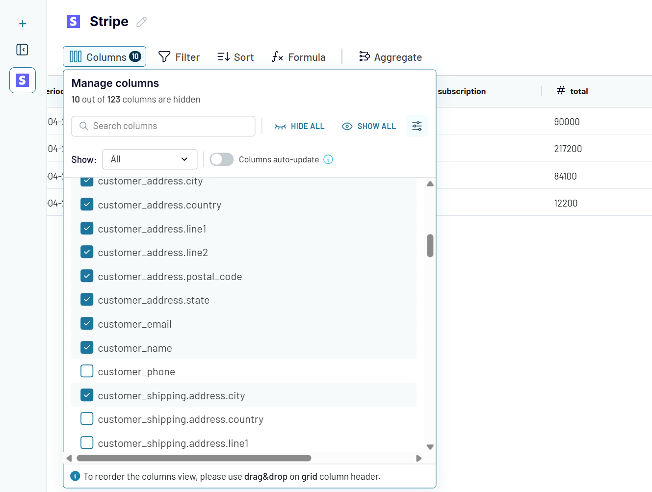Open column settings sliders icon
This screenshot has width=652, height=492.
[417, 126]
